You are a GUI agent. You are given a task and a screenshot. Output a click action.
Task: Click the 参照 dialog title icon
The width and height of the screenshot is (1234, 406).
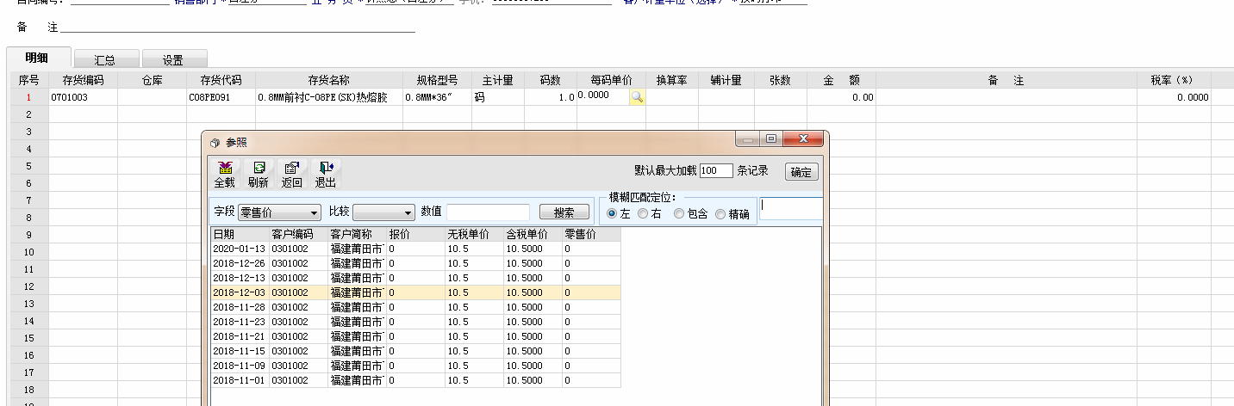pyautogui.click(x=215, y=142)
